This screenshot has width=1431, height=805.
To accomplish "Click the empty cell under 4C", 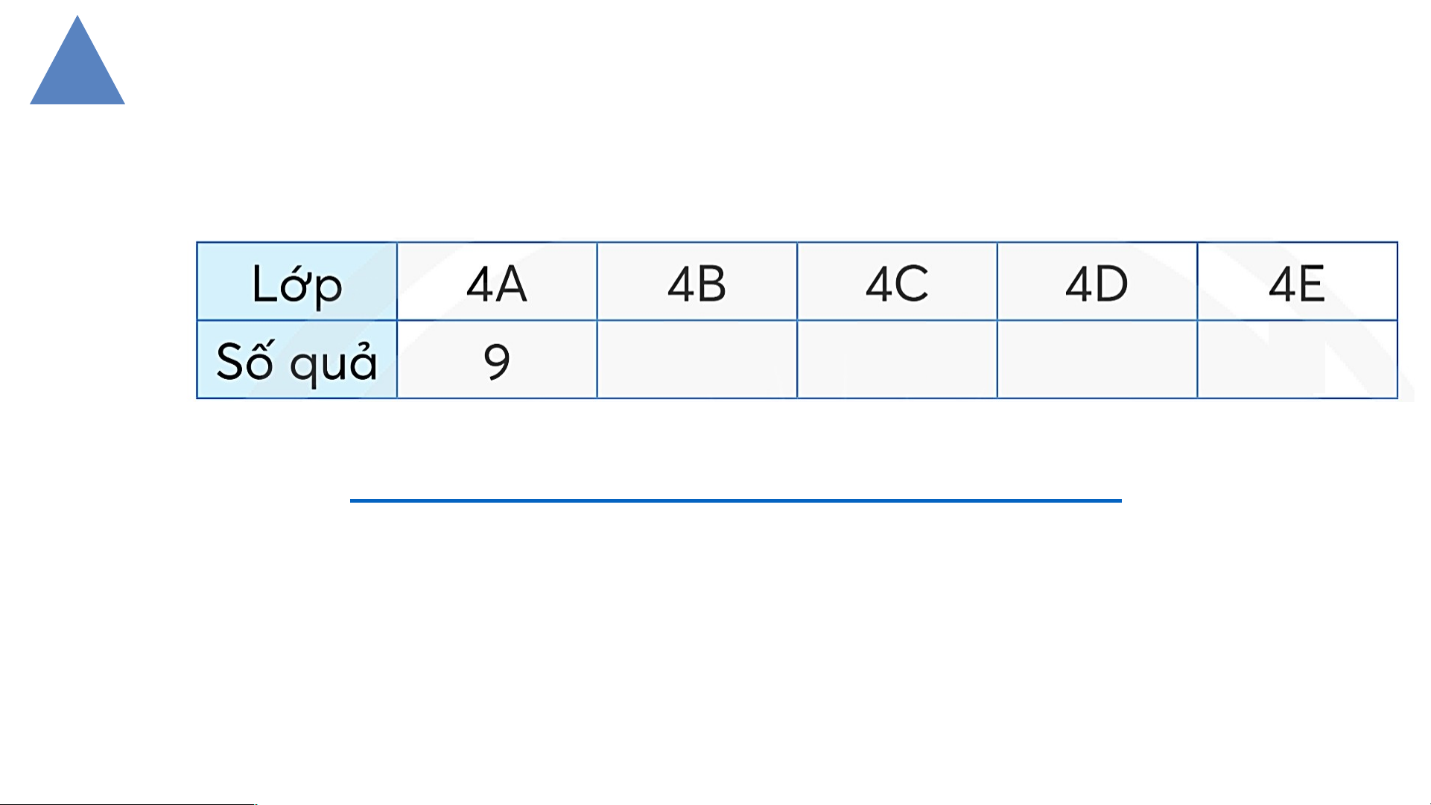I will 897,360.
